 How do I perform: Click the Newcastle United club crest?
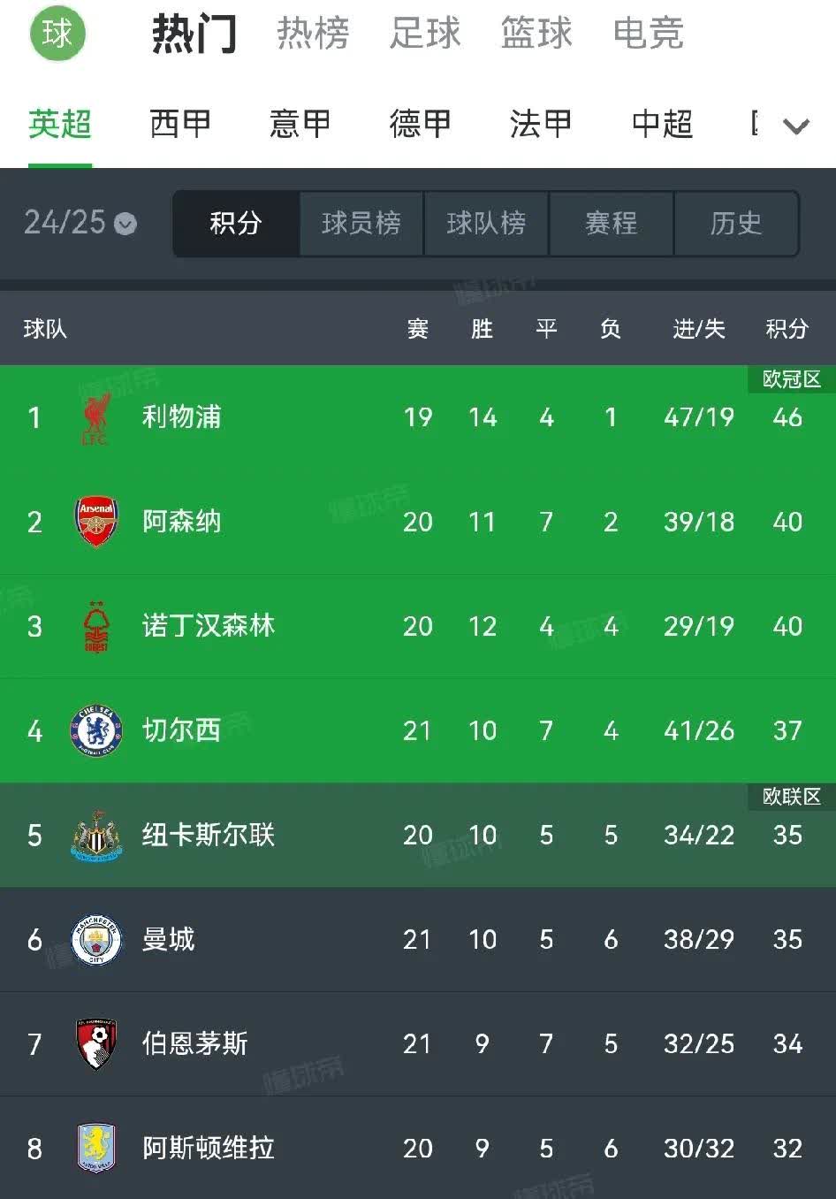pos(97,835)
